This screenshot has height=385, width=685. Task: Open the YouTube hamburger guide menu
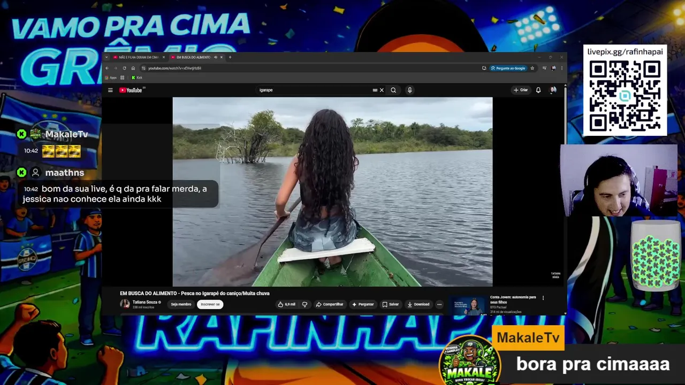[110, 90]
